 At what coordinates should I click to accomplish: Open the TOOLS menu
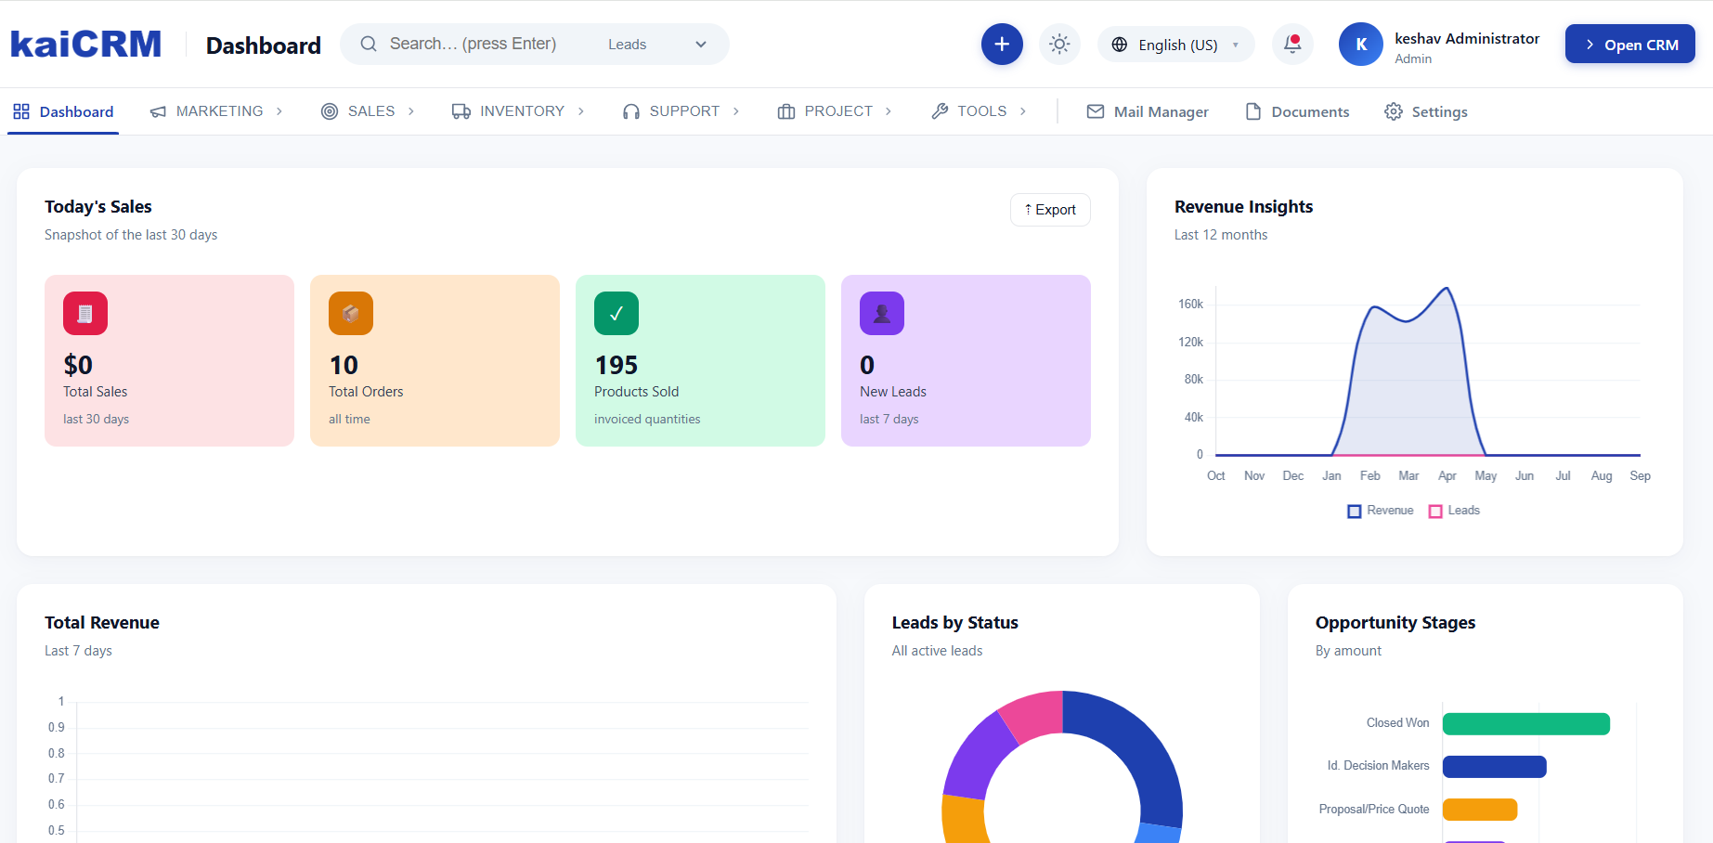coord(979,111)
